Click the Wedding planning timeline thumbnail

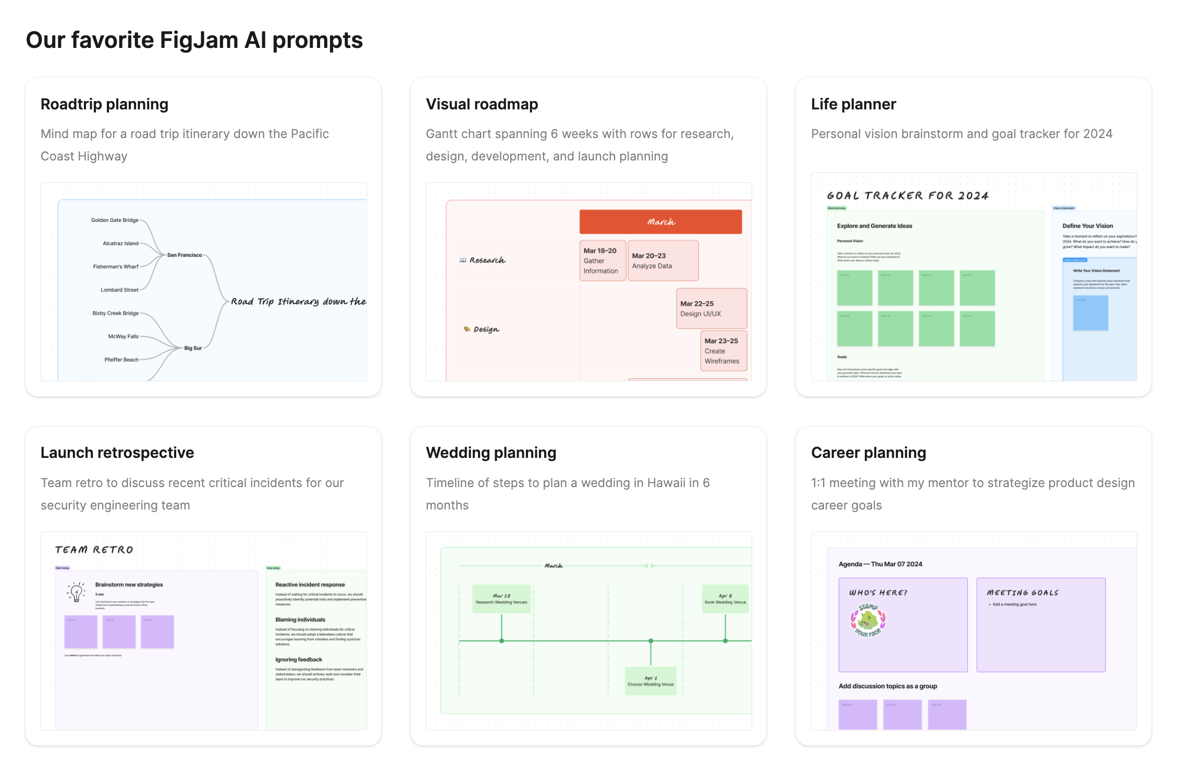click(x=588, y=630)
